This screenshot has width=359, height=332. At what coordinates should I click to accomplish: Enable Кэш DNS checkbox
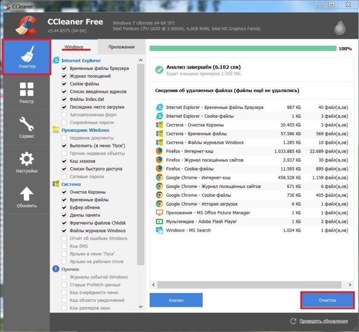64,246
